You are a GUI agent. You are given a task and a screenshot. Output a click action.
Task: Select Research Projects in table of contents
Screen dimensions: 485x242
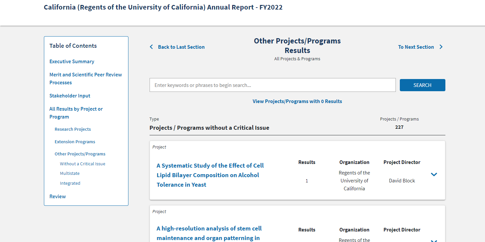pos(73,129)
